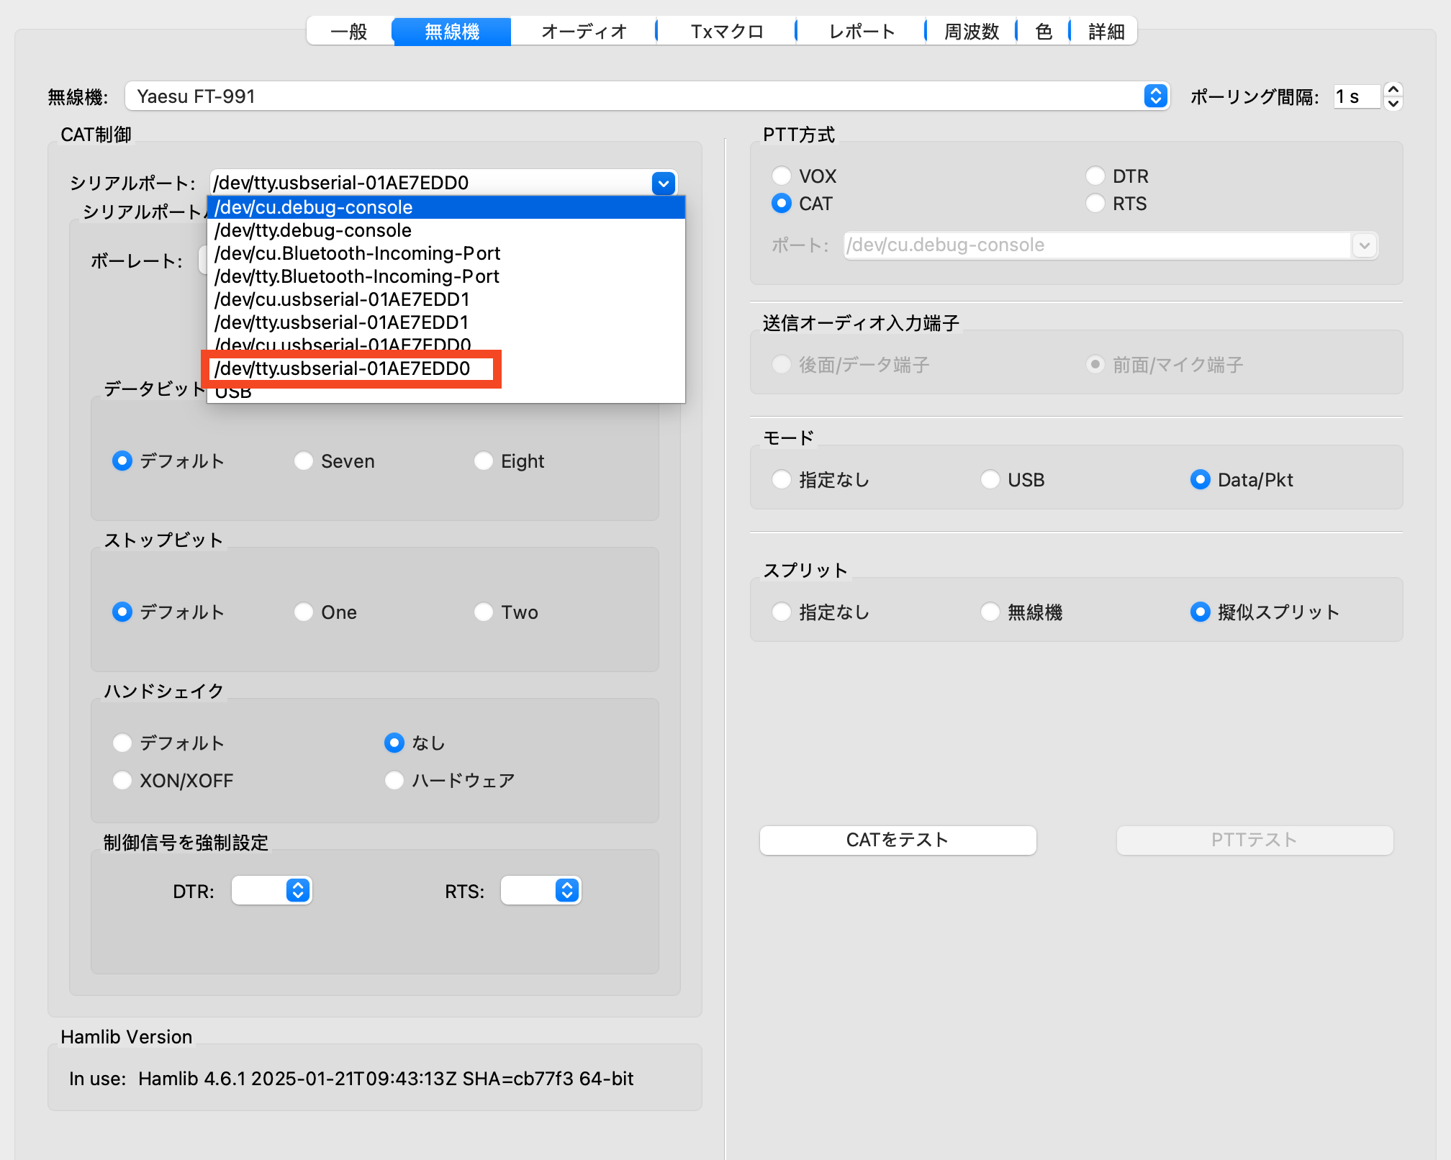Open the 周波数 tab
The height and width of the screenshot is (1160, 1451).
[971, 32]
